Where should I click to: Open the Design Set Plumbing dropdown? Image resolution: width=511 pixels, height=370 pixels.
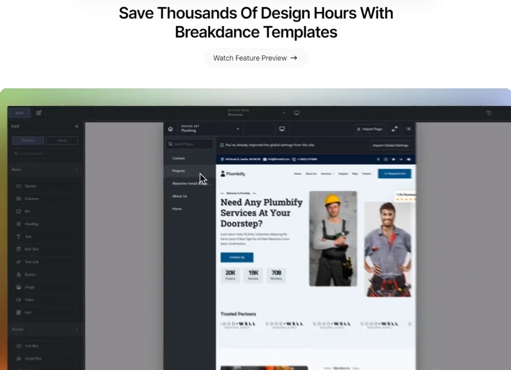click(x=210, y=128)
